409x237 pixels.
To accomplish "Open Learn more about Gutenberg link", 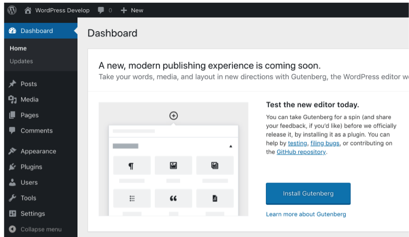I will pos(306,214).
